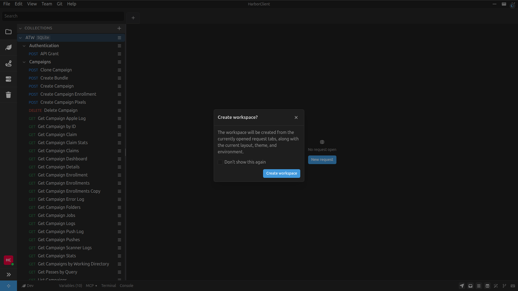Collapse the Authentication folder

click(24, 46)
